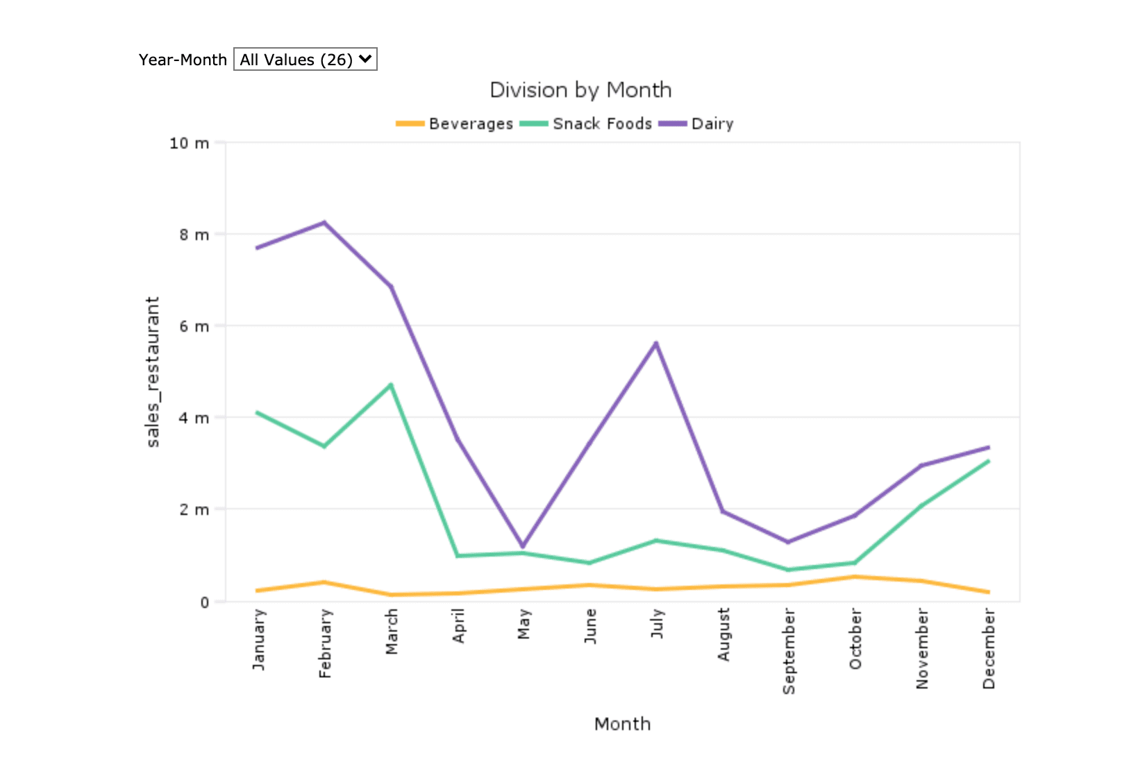
Task: Click the Division by Month chart title
Action: tap(580, 90)
